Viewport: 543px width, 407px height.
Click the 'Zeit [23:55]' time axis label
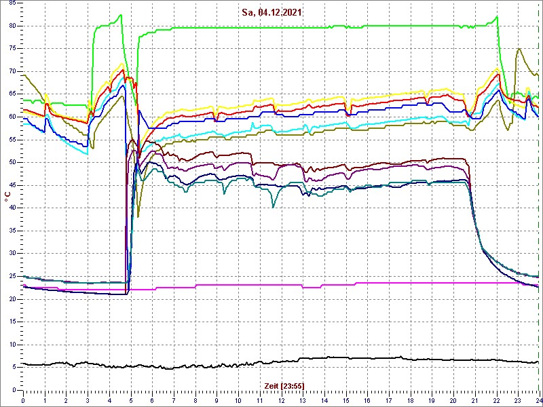click(284, 385)
